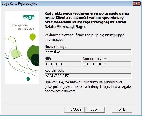142x116 pixels.
Task: Click the NIP field with 1111111111
Action: pyautogui.click(x=63, y=64)
